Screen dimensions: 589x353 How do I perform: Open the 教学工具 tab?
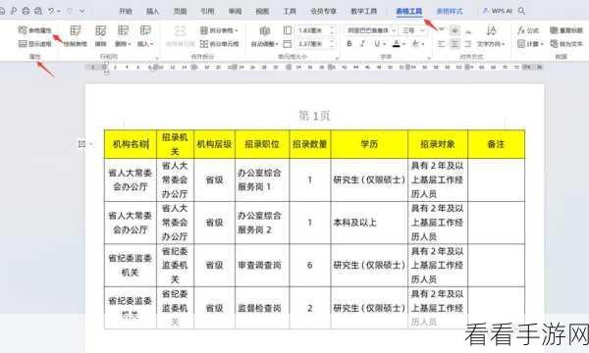point(363,11)
